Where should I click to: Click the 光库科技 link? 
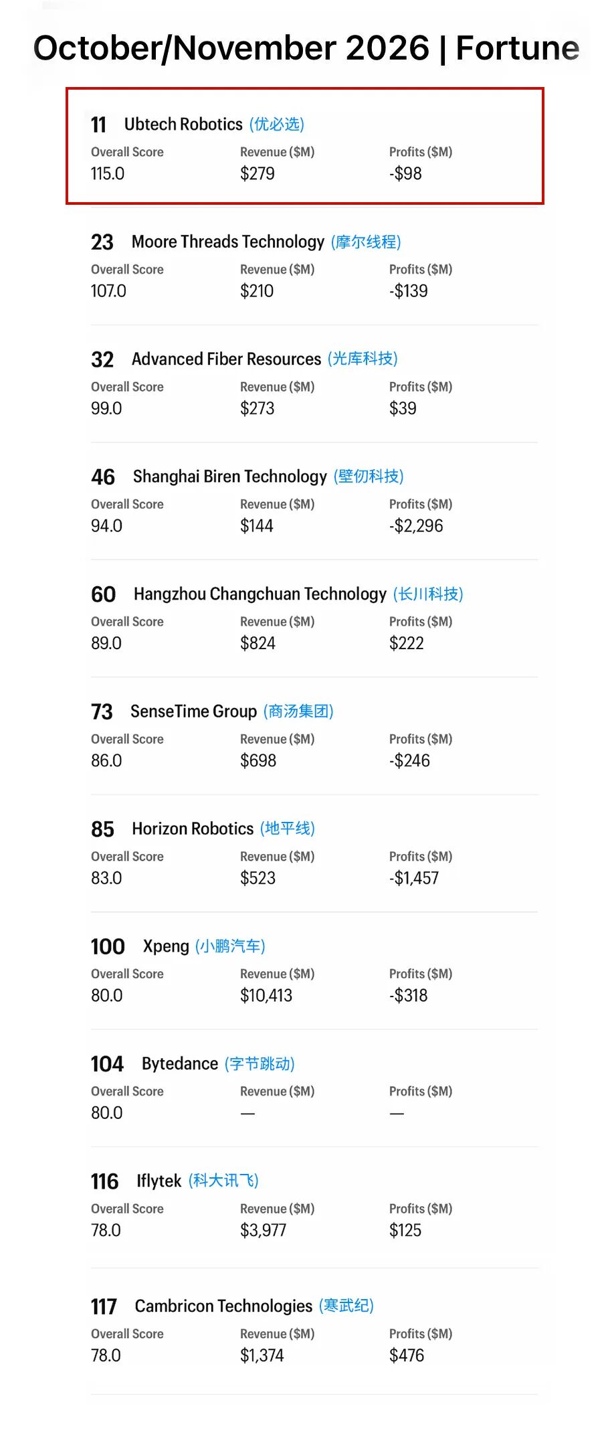coord(363,359)
